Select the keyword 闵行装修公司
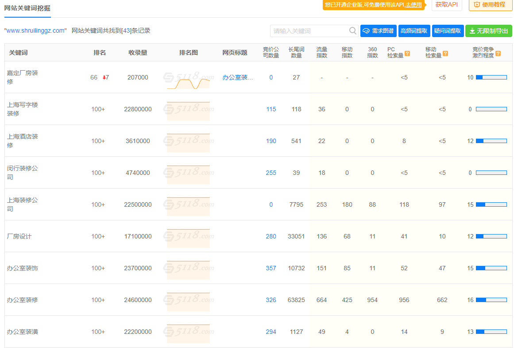The height and width of the screenshot is (348, 514). 22,172
